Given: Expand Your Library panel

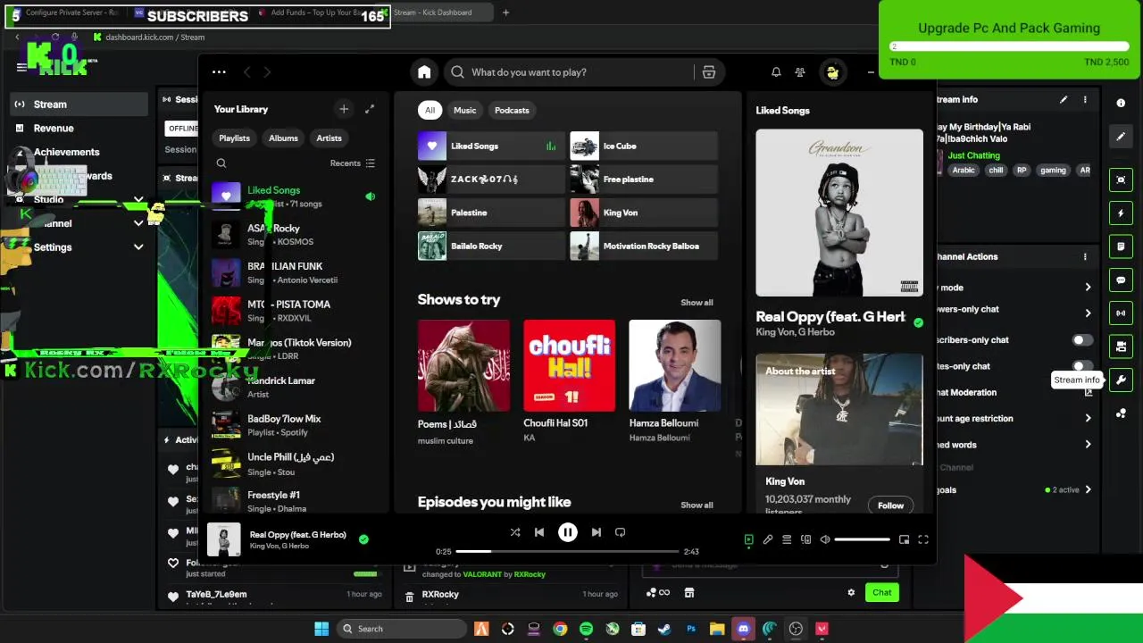Looking at the screenshot, I should click(x=370, y=109).
